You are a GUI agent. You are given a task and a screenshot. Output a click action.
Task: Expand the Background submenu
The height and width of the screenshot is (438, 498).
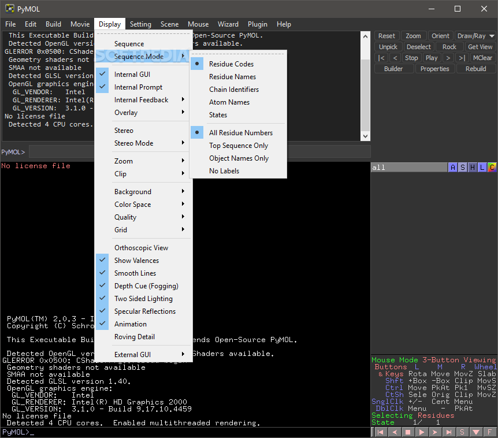pos(143,192)
